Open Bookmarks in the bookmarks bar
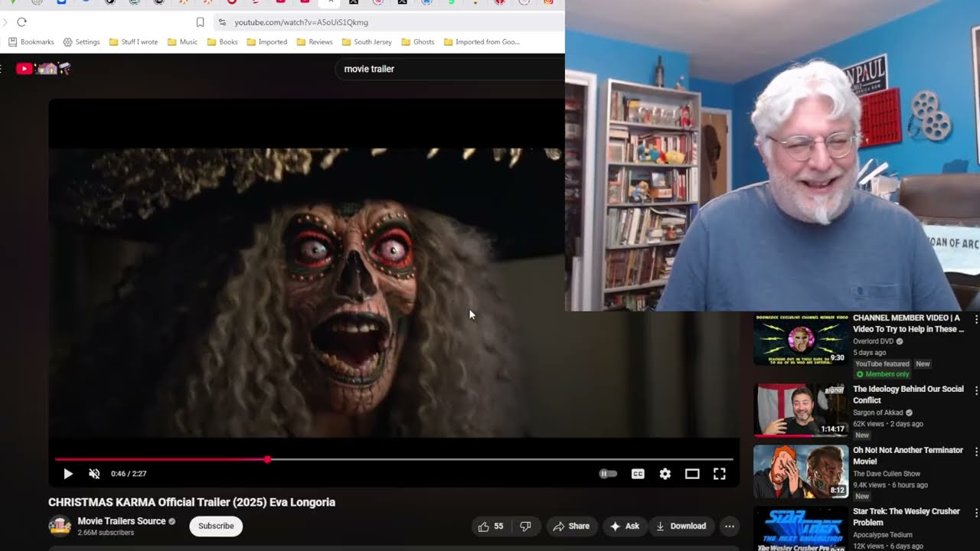The width and height of the screenshot is (980, 551). coord(31,42)
